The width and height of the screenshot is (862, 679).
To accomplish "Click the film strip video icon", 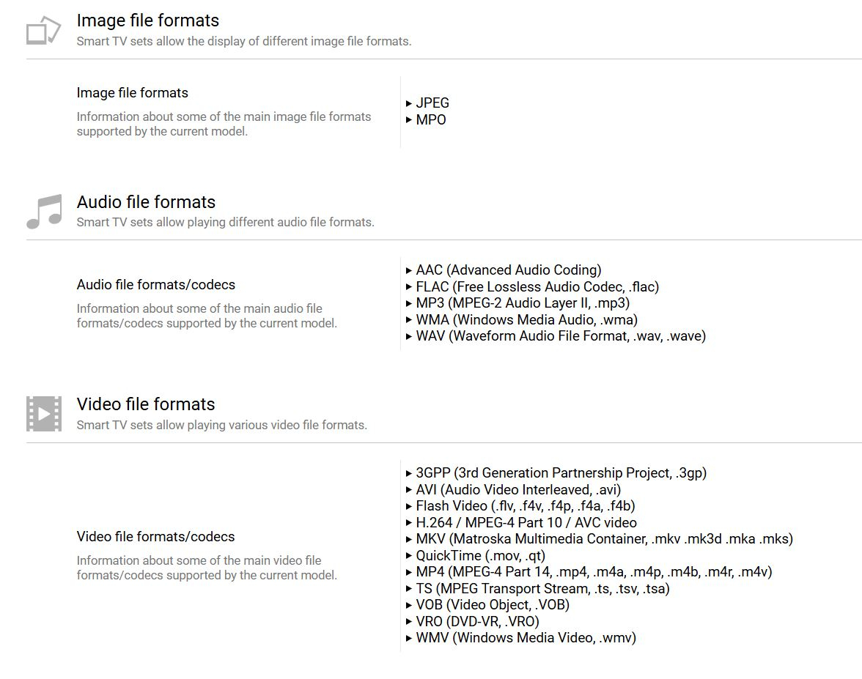I will [44, 414].
